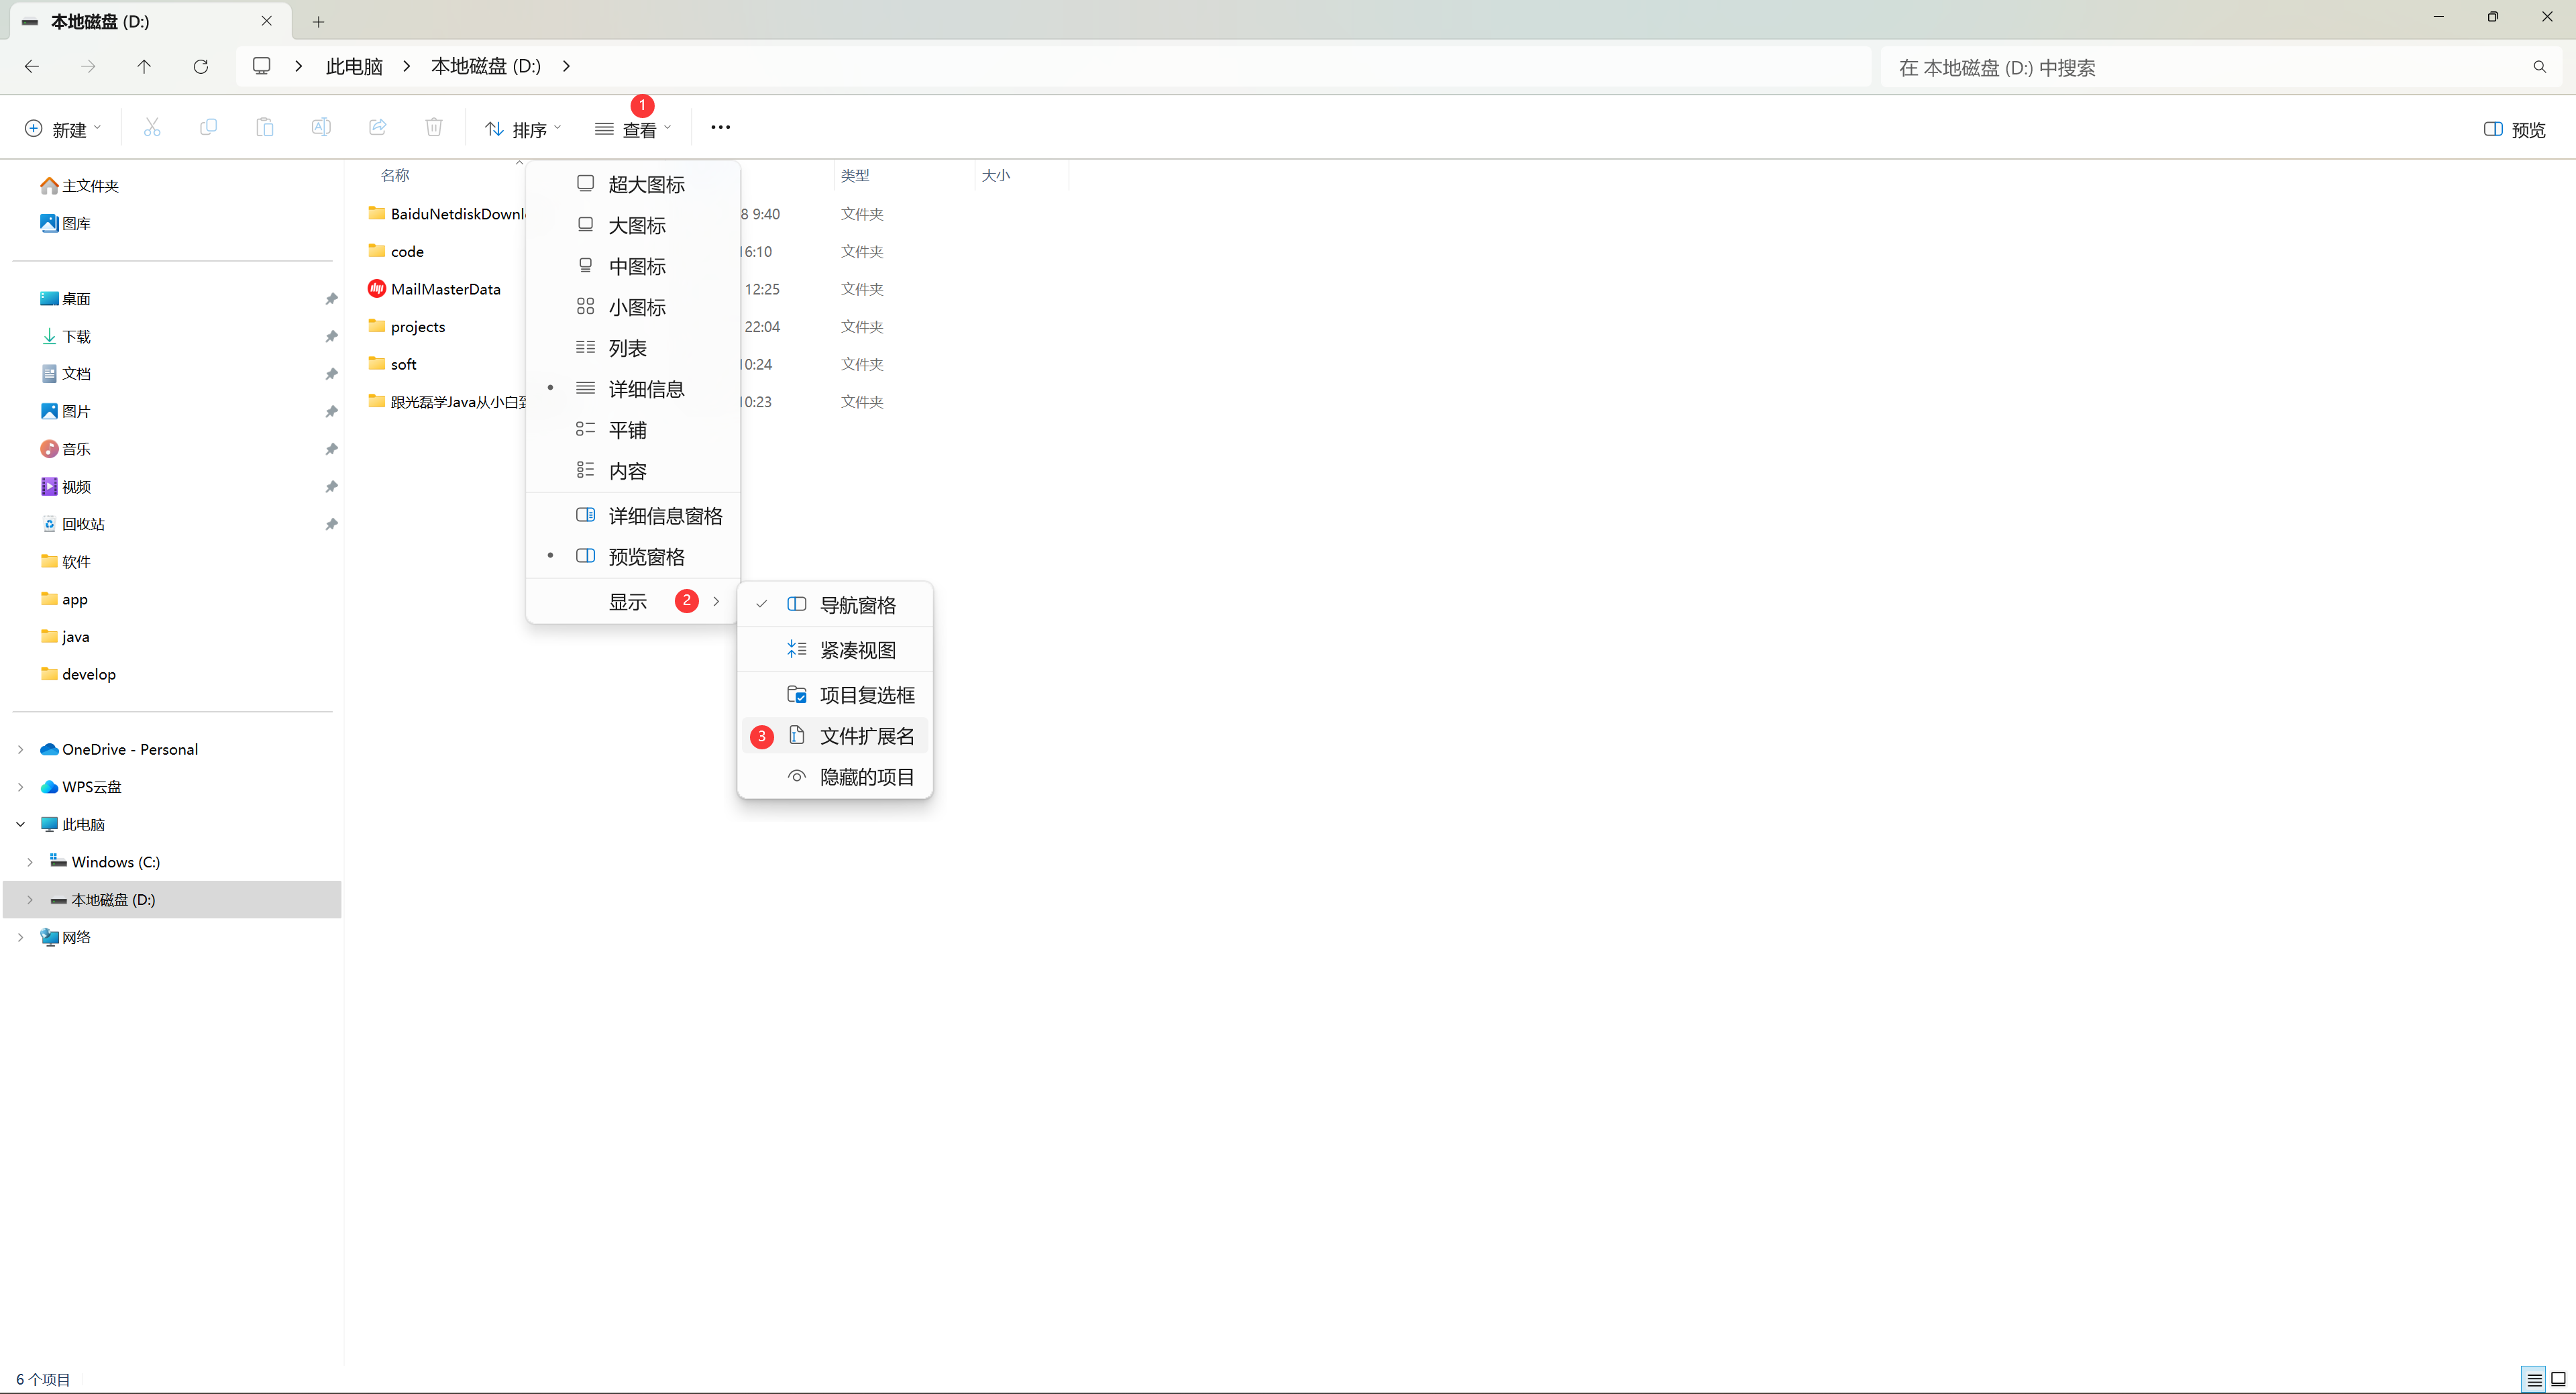Screen dimensions: 2576x1394
Task: Click the search magnifier icon
Action: click(x=2539, y=67)
